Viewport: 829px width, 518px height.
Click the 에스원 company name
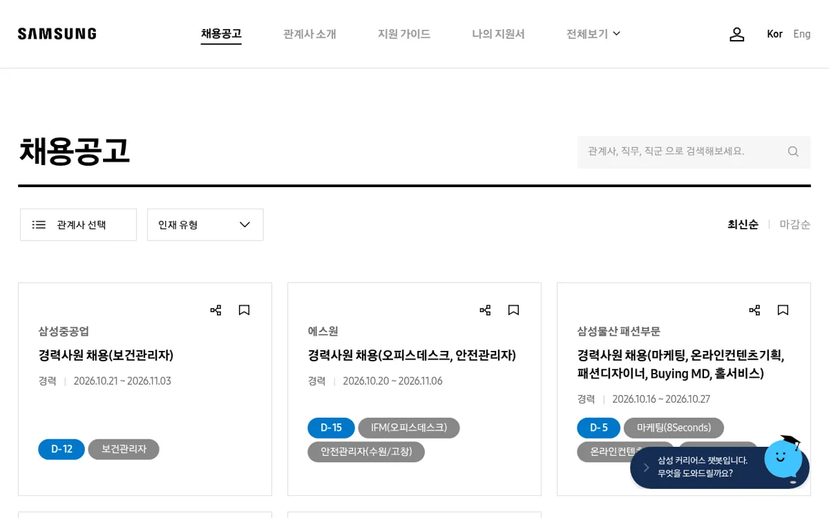323,331
